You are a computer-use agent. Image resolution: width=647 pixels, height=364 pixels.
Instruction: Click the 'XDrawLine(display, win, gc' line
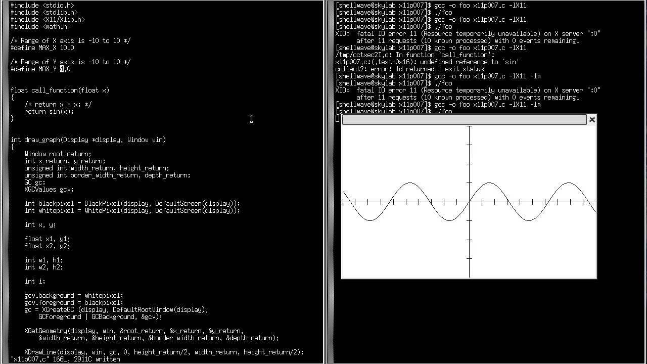(164, 352)
